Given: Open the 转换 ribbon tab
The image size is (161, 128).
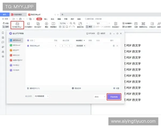Looking at the screenshot, I should pyautogui.click(x=79, y=19).
